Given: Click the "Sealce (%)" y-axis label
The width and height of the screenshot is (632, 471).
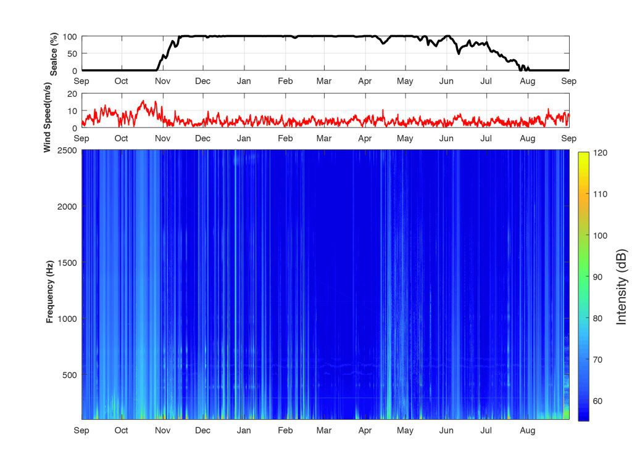Looking at the screenshot, I should click(54, 54).
